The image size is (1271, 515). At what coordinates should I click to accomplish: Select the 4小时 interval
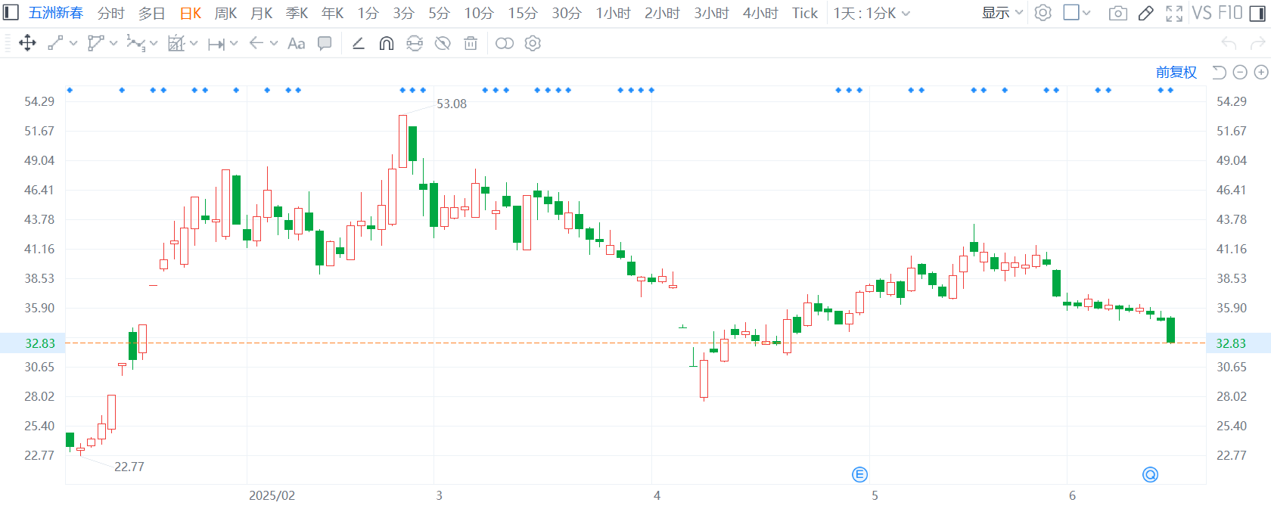(760, 13)
